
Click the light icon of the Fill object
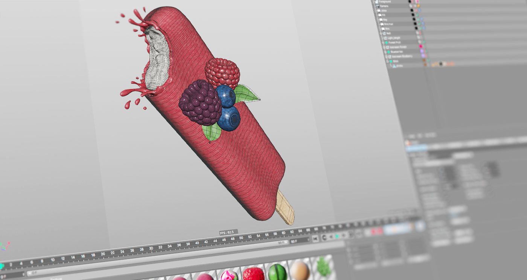380,15
